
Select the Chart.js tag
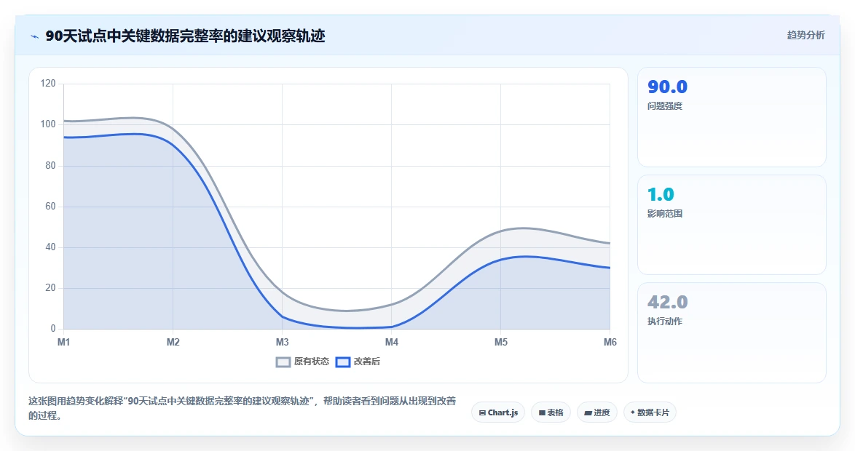coord(498,412)
